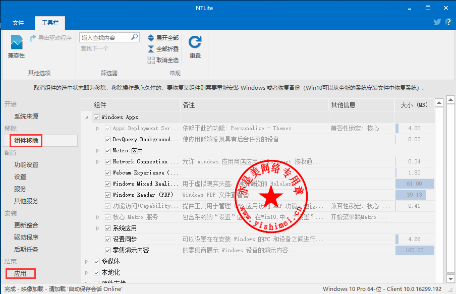The height and width of the screenshot is (294, 456).
Task: Open 后期任务 page
Action: tap(26, 250)
